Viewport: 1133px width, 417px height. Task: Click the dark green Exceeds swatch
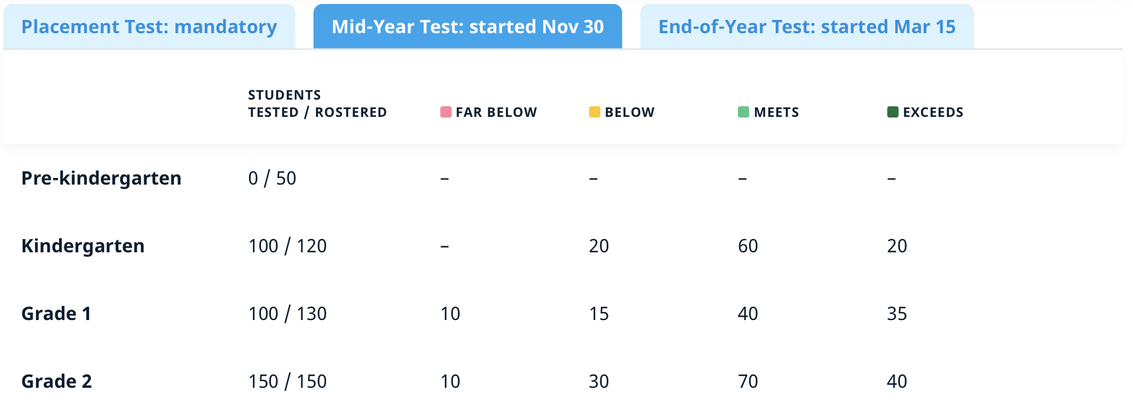coord(893,112)
